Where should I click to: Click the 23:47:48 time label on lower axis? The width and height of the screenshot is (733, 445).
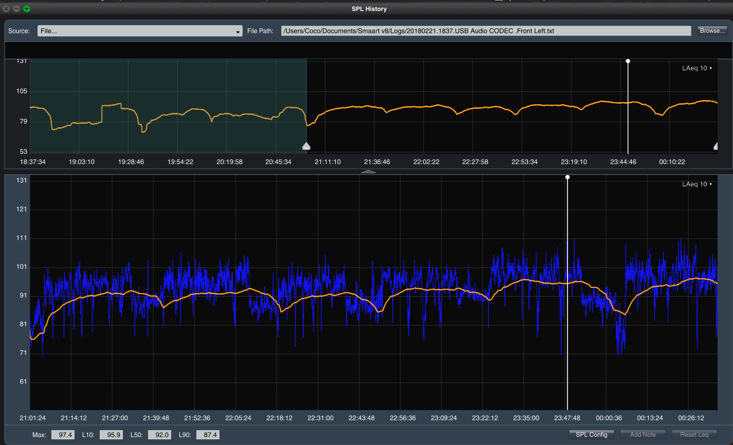[x=567, y=418]
